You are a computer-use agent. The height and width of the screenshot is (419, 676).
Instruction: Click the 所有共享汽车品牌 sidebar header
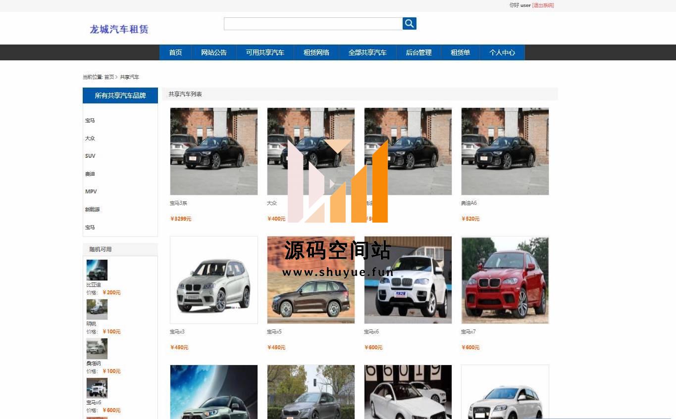120,95
